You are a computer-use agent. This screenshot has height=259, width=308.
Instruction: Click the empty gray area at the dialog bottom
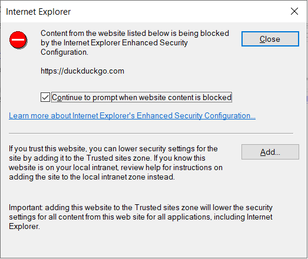154,245
